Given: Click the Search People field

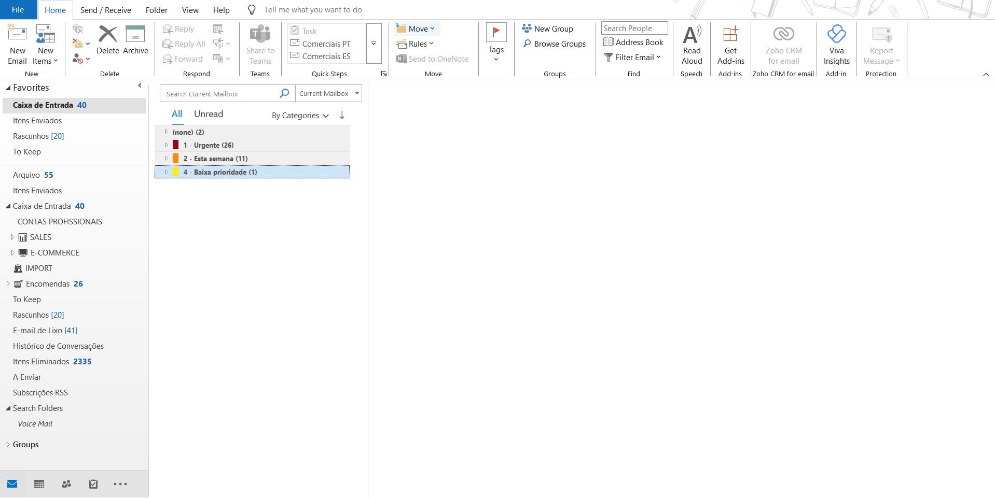Looking at the screenshot, I should coord(634,29).
